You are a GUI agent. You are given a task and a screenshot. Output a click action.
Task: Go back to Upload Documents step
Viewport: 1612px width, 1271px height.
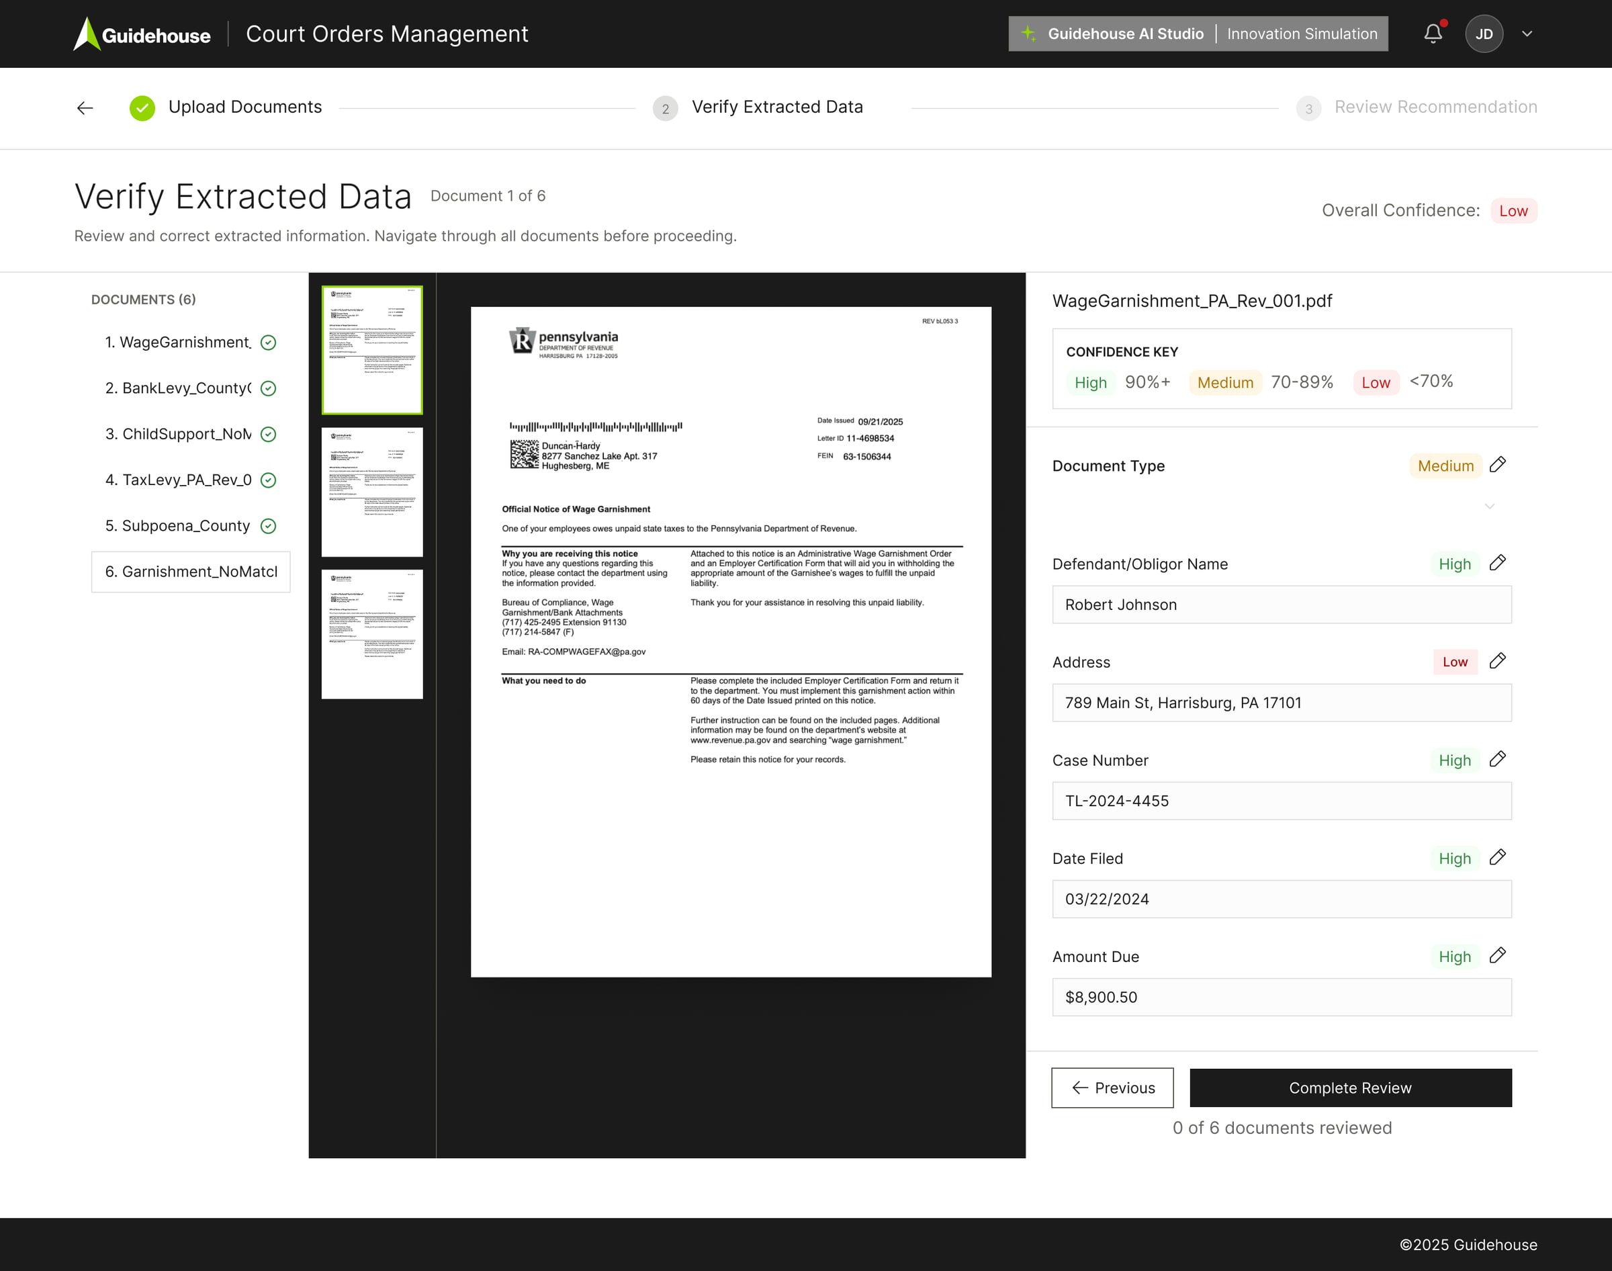[x=245, y=106]
